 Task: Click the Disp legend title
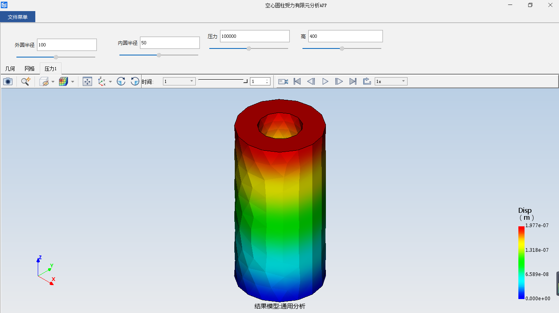(x=525, y=210)
